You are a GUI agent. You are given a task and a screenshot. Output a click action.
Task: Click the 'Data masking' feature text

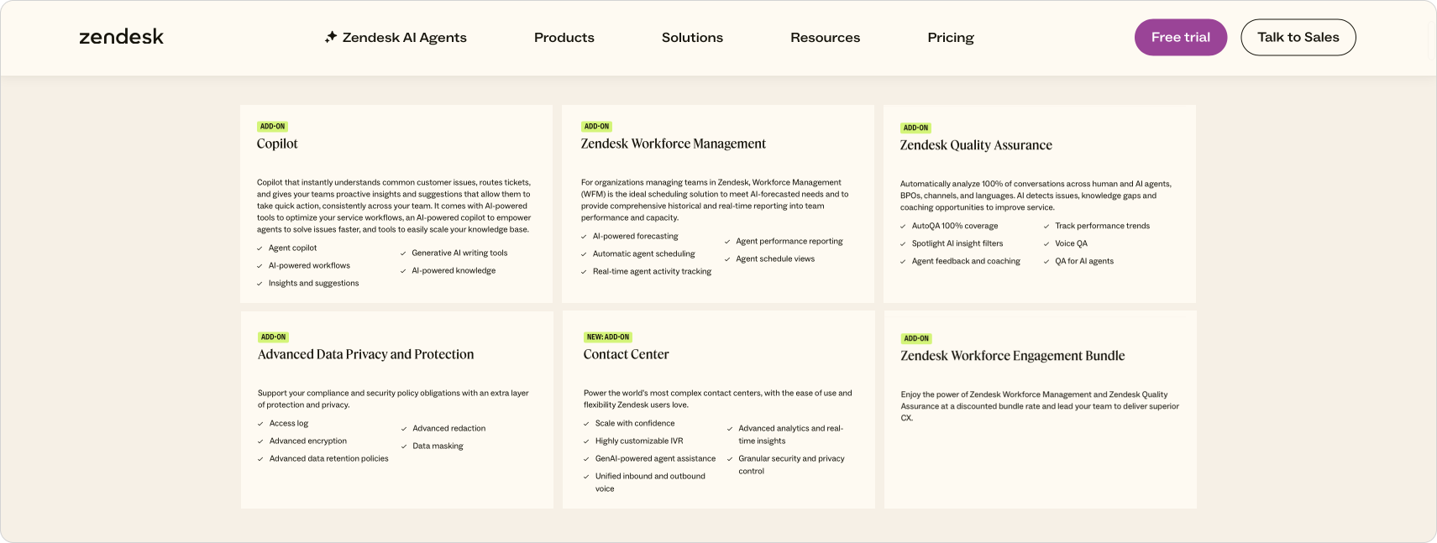438,446
